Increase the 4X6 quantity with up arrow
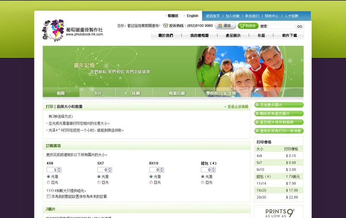Screen dimensions: 346x218 tap(59, 169)
